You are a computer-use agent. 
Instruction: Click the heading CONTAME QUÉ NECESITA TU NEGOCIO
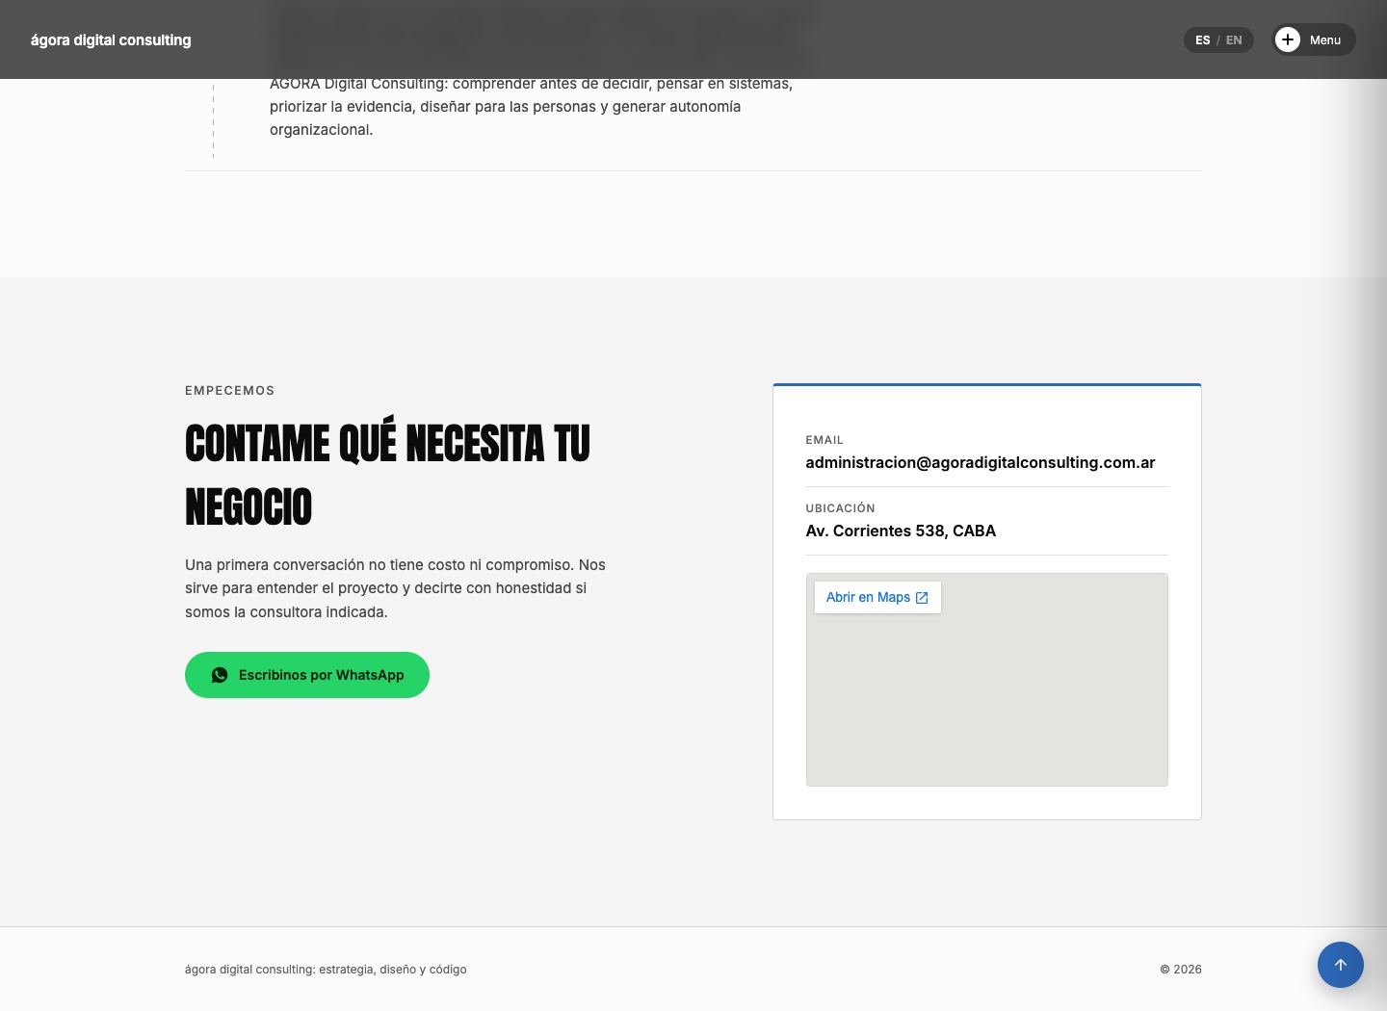tap(388, 475)
